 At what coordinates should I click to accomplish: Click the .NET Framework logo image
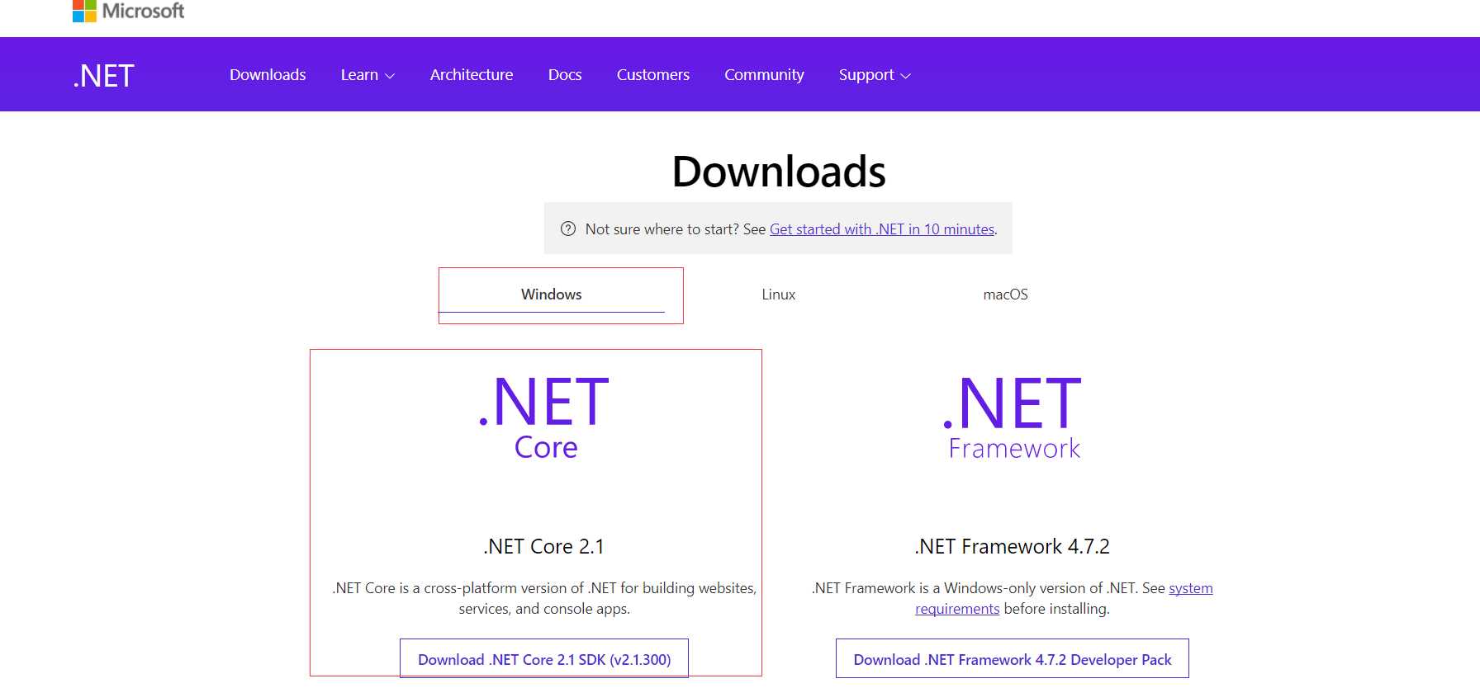coord(1013,417)
